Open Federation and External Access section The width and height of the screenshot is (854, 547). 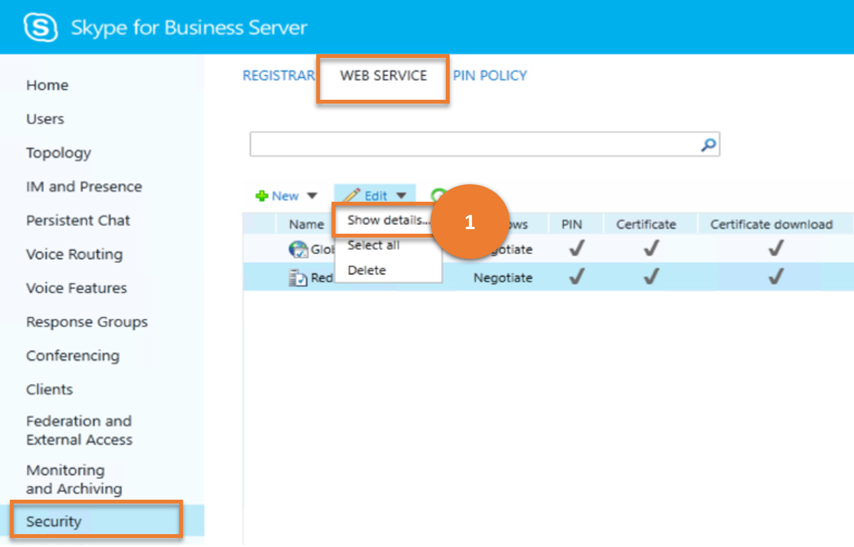[79, 431]
